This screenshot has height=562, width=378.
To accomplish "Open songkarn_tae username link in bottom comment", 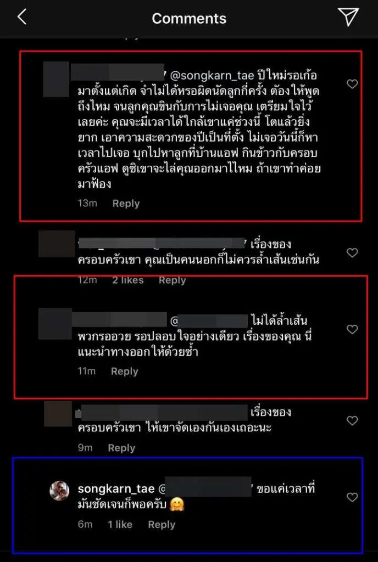I will (x=116, y=489).
